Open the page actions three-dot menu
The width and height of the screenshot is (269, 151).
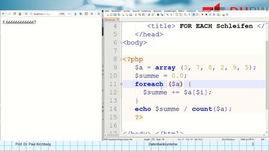tap(69, 14)
